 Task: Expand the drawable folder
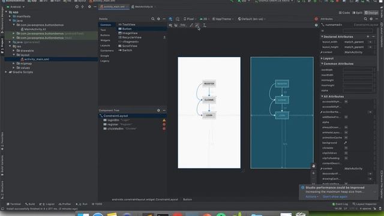14,50
